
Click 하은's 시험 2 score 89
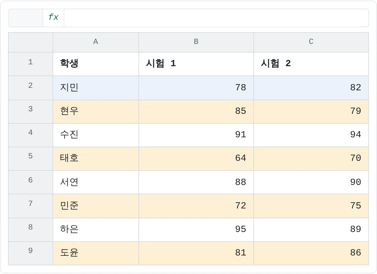click(x=311, y=230)
